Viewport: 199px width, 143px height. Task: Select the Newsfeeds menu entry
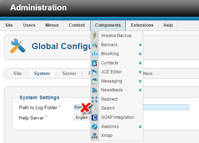point(112,90)
